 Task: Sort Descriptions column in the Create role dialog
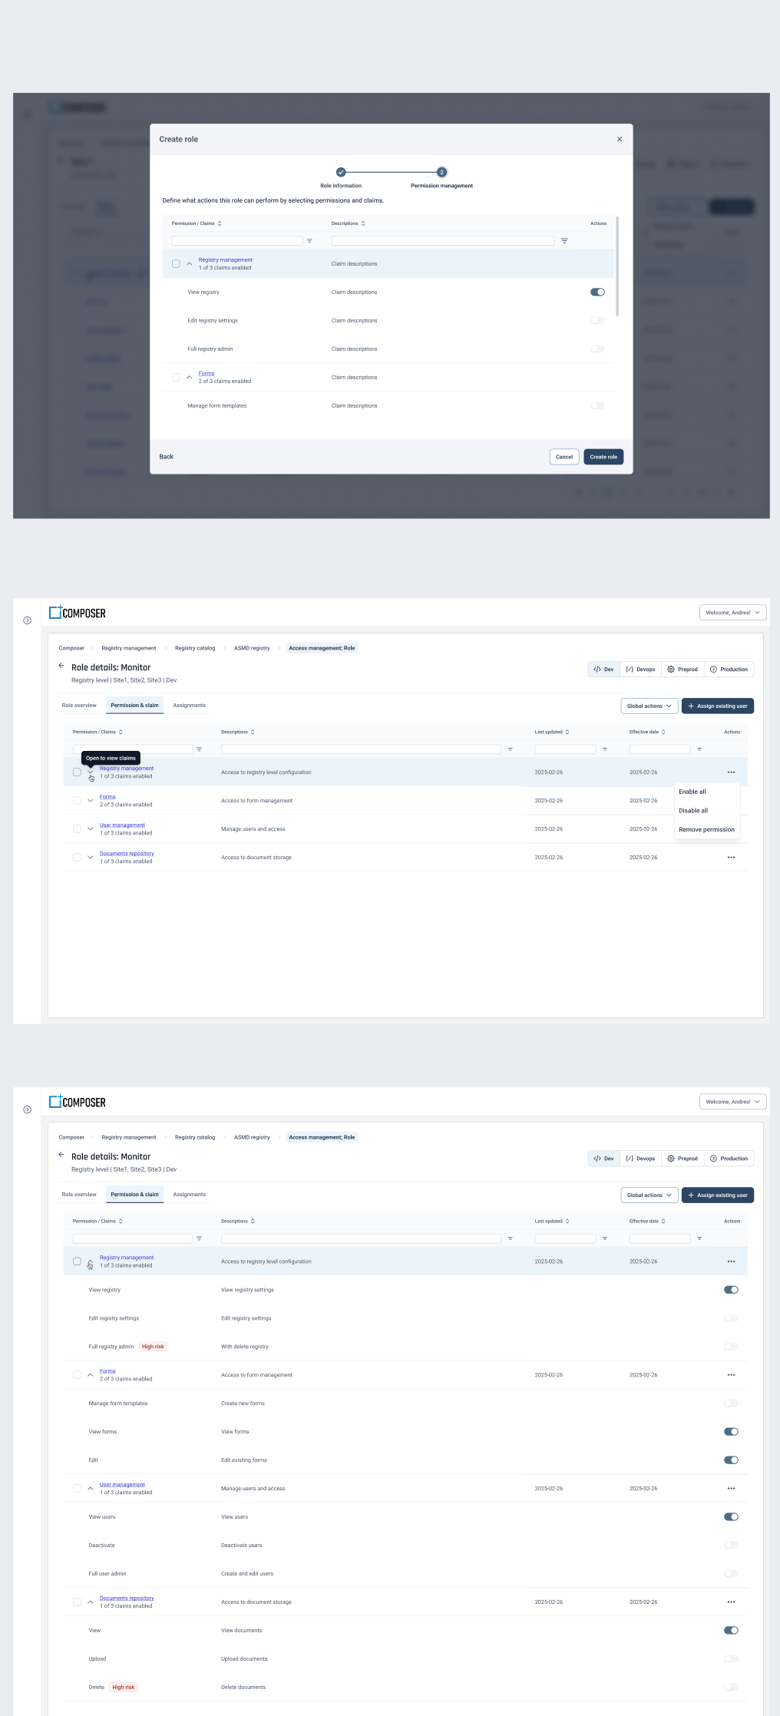[363, 223]
